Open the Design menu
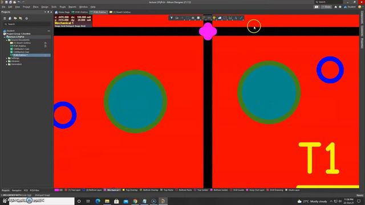 [44, 7]
